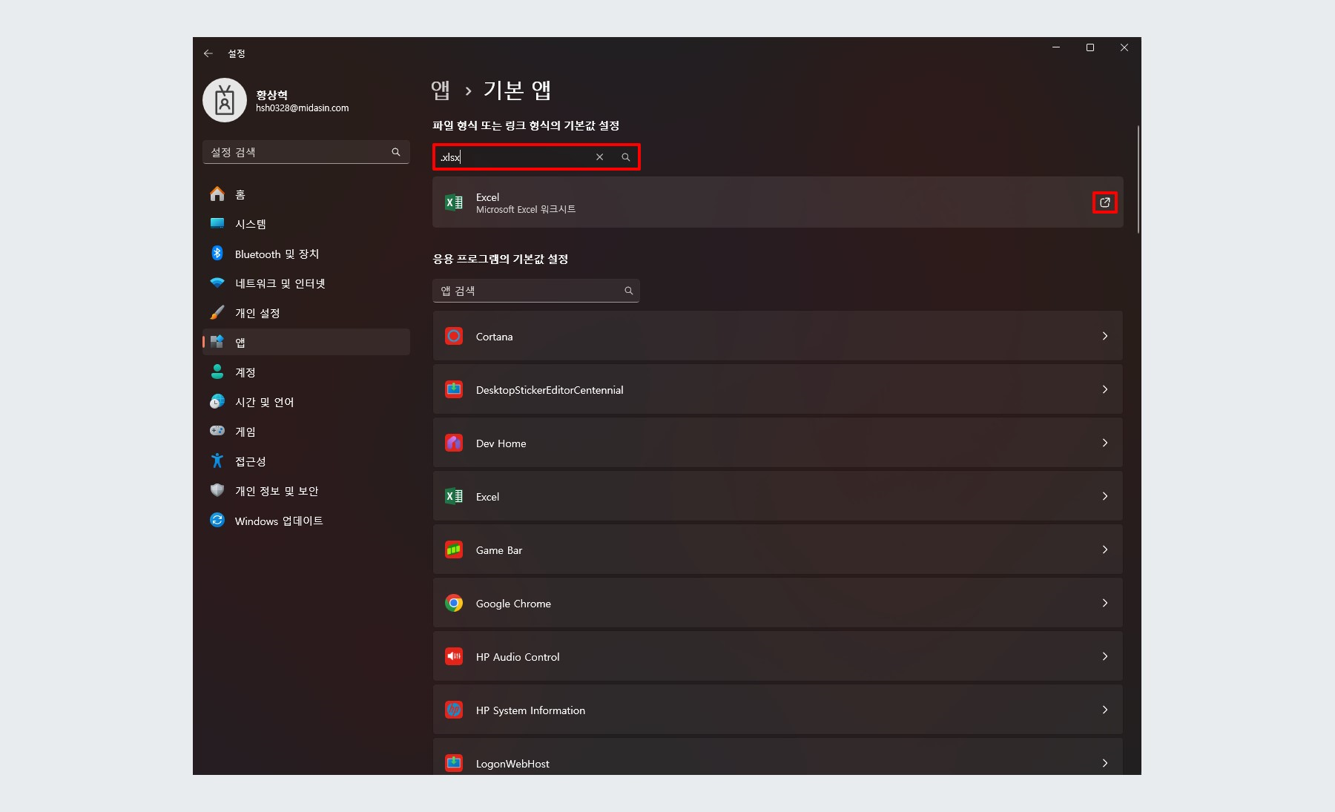
Task: Expand DesktopStickerEditorCentennial entry
Action: tap(1104, 389)
